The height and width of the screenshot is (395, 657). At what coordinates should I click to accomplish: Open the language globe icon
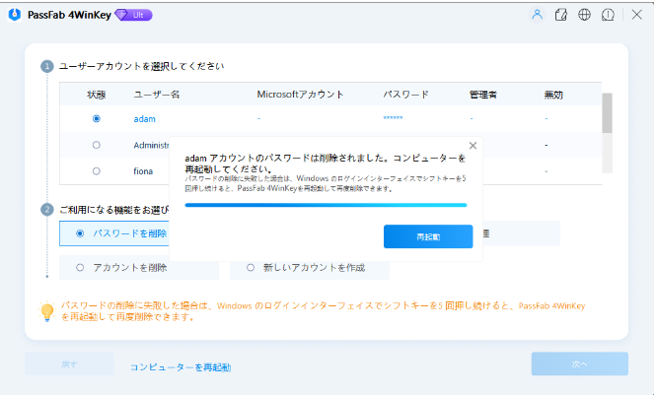[x=584, y=15]
